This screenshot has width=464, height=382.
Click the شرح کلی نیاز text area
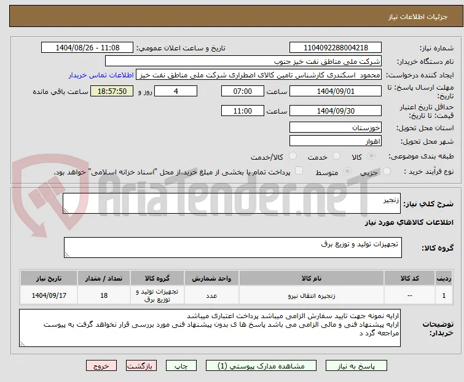click(232, 203)
